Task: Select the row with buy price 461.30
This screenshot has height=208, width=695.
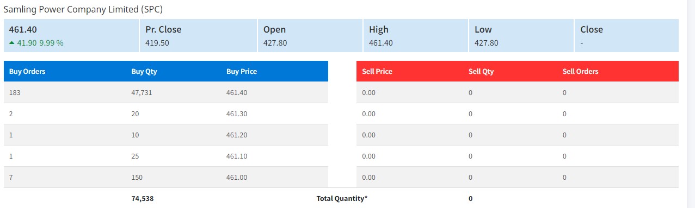Action: (166, 114)
